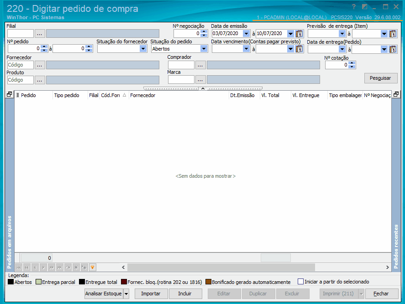Sort by the Vl. Entregue column header
This screenshot has width=405, height=304.
(309, 95)
